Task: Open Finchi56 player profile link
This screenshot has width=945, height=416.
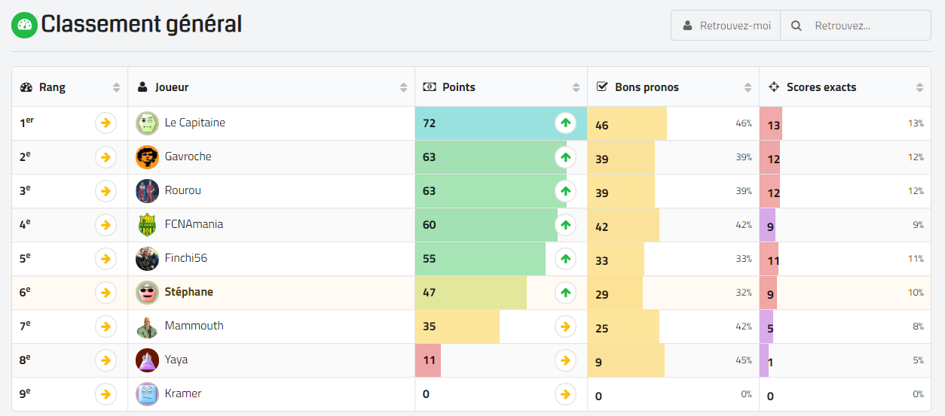Action: (x=185, y=259)
